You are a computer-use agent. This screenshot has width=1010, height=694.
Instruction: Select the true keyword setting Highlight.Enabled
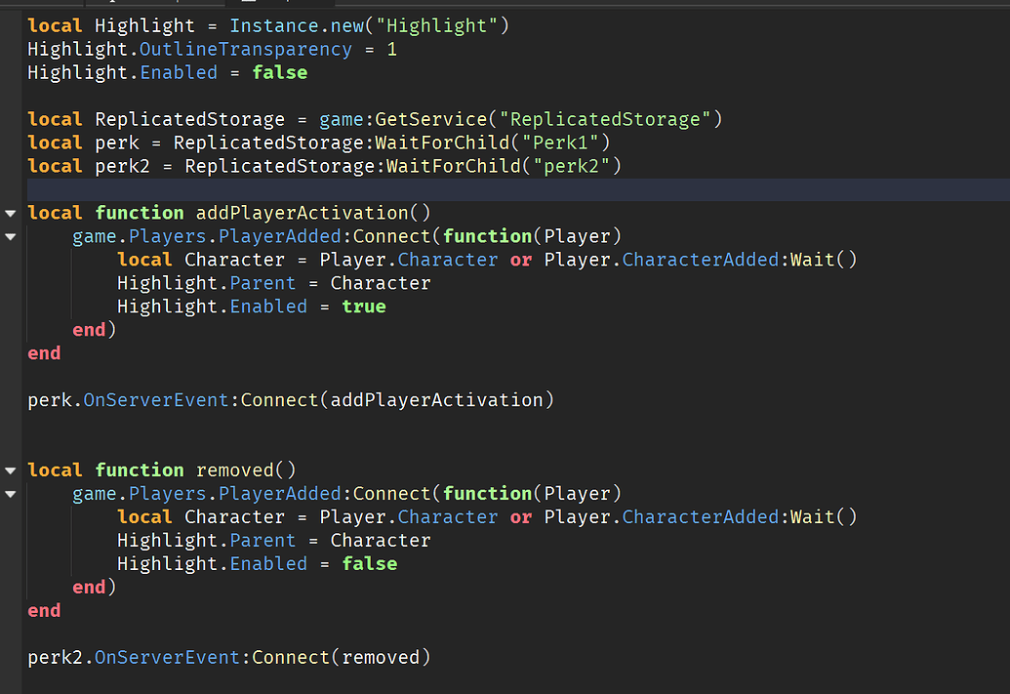coord(363,306)
